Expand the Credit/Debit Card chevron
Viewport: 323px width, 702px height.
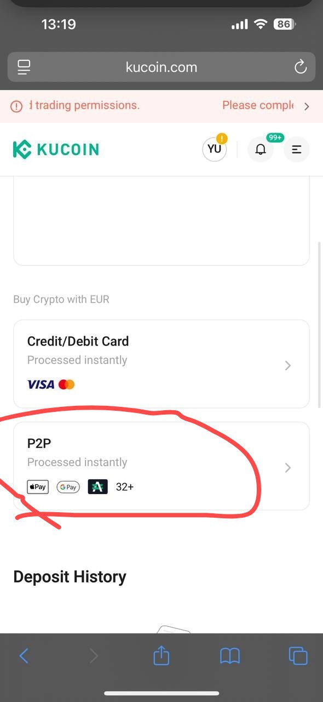pos(288,365)
